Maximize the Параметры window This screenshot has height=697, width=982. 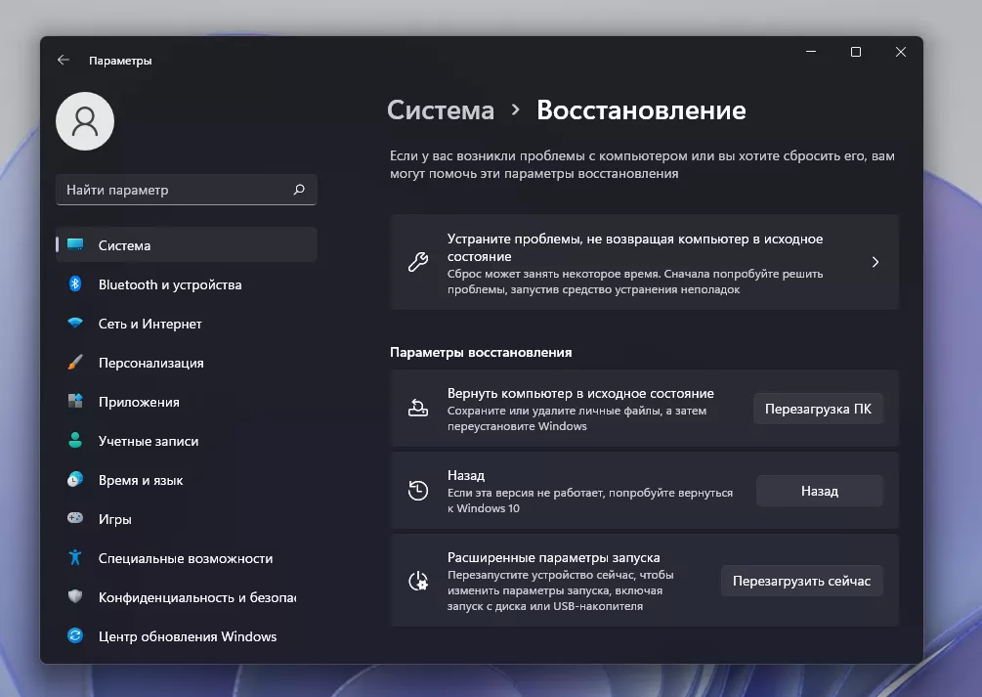coord(856,52)
